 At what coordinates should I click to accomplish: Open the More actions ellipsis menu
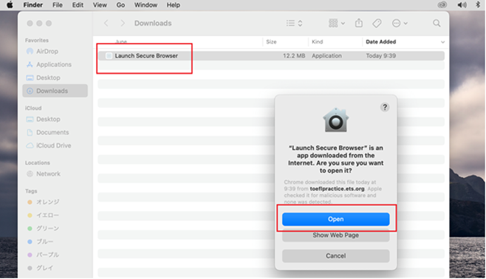click(x=400, y=23)
